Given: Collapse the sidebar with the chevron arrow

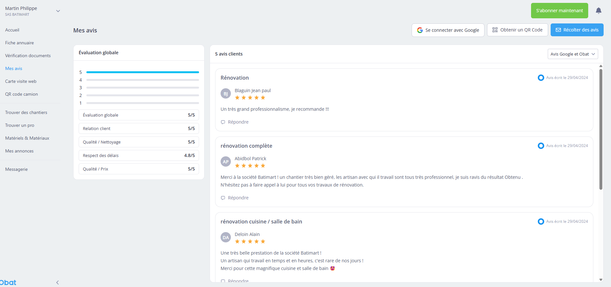Looking at the screenshot, I should coord(57,283).
